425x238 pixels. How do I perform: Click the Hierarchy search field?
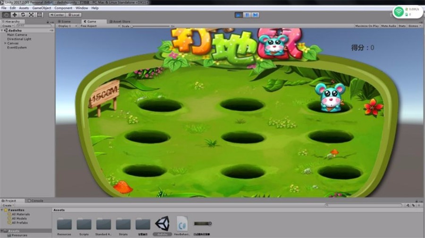click(x=34, y=26)
